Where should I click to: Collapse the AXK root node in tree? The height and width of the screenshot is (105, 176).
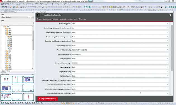pos(4,27)
